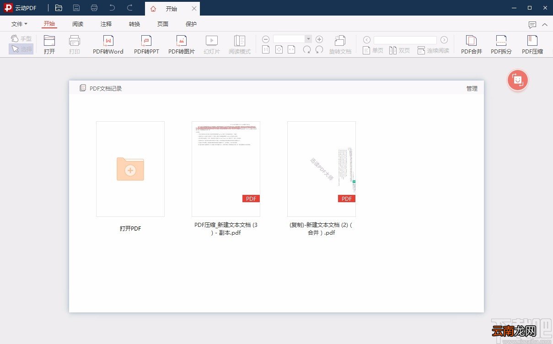553x344 pixels.
Task: Open PDF压缩_新建文本文档 thumbnail
Action: (x=226, y=169)
